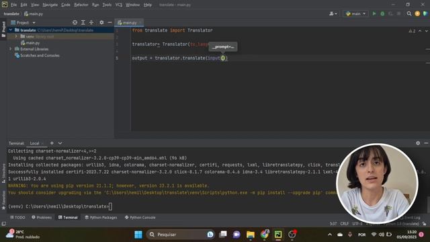Open File Explorer from taskbar
Screen dimensions: 430x242
pos(251,235)
